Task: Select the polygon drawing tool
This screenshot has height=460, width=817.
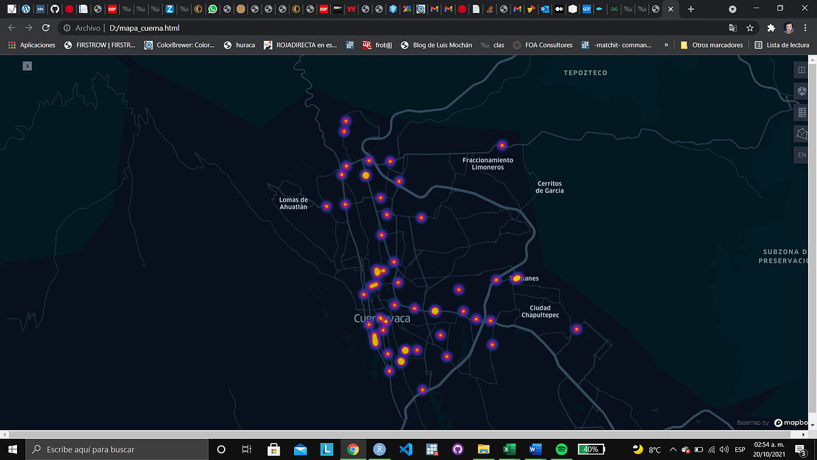Action: click(801, 134)
